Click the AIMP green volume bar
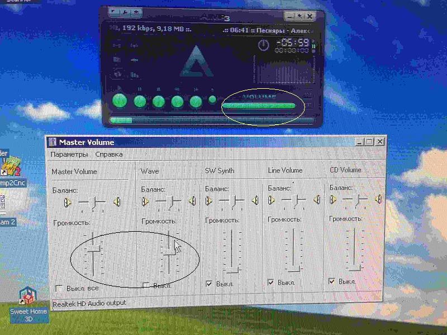The height and width of the screenshot is (335, 447). [x=258, y=105]
